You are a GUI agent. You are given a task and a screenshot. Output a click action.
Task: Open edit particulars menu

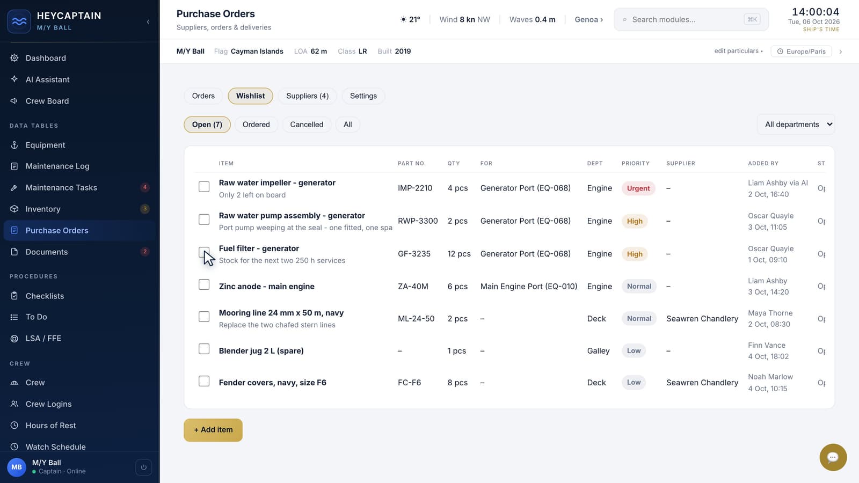pyautogui.click(x=738, y=51)
